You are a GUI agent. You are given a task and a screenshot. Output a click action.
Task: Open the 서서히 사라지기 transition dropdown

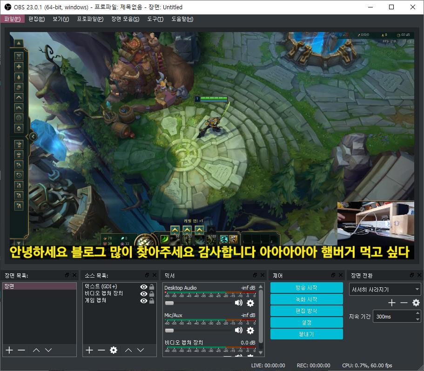(x=385, y=290)
